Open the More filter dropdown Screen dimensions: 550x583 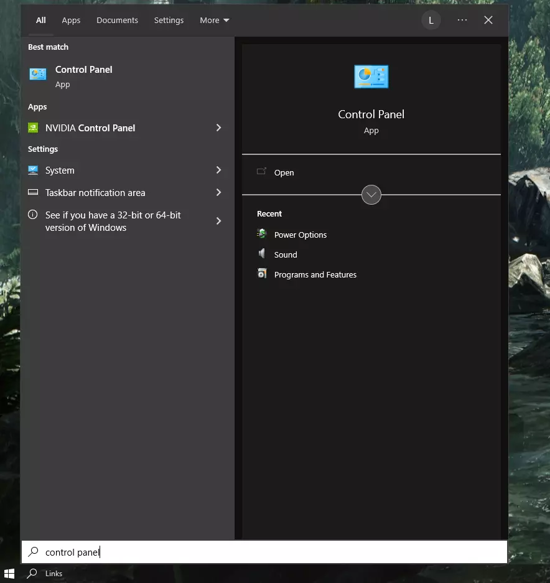[214, 21]
